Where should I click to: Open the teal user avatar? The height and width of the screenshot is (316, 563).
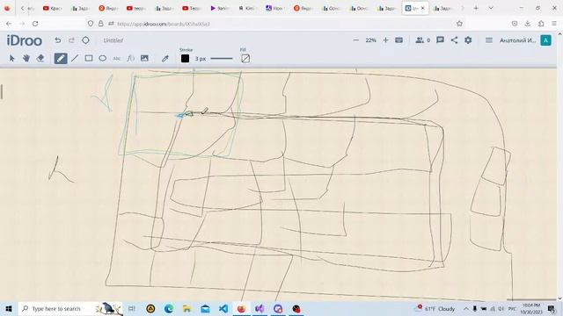(x=545, y=40)
